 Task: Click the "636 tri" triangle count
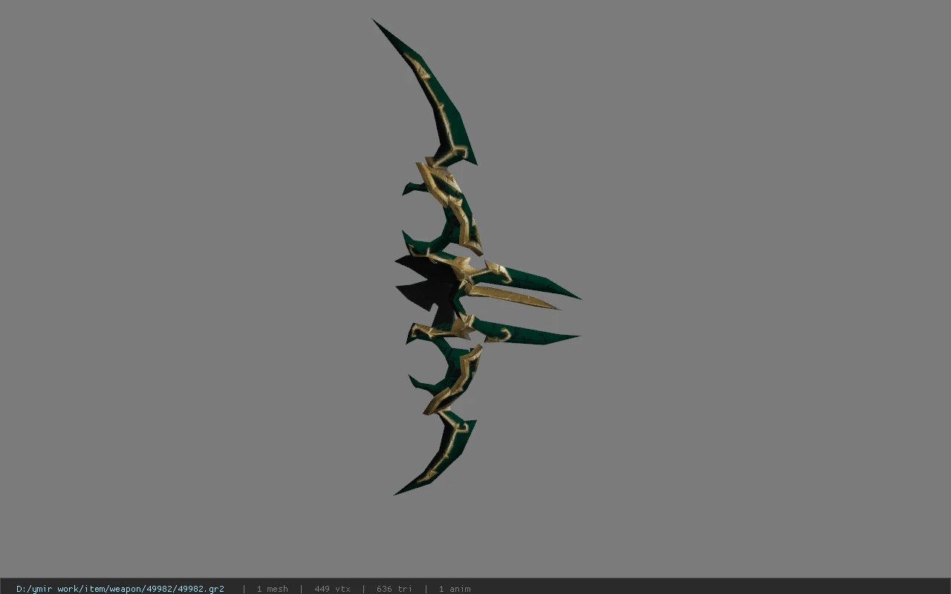(x=395, y=589)
